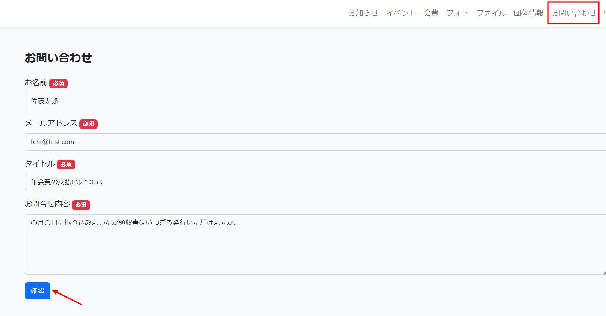Select the フォト menu item

point(457,13)
